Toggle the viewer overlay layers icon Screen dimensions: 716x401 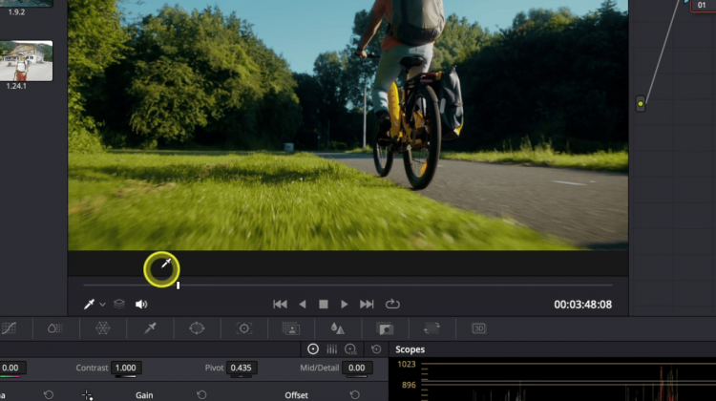tap(119, 304)
